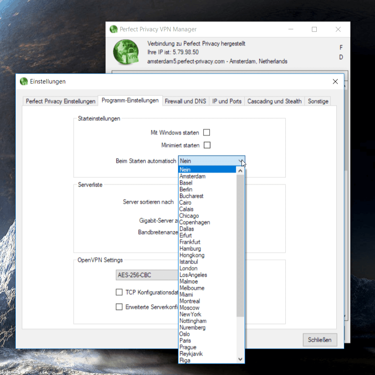The image size is (375, 375).
Task: Click the green VPN globe status icon
Action: (x=126, y=52)
